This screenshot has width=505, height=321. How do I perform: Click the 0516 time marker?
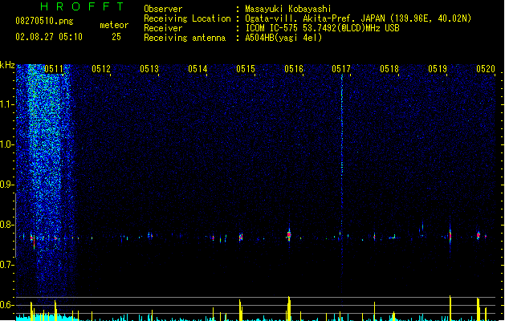(x=294, y=69)
